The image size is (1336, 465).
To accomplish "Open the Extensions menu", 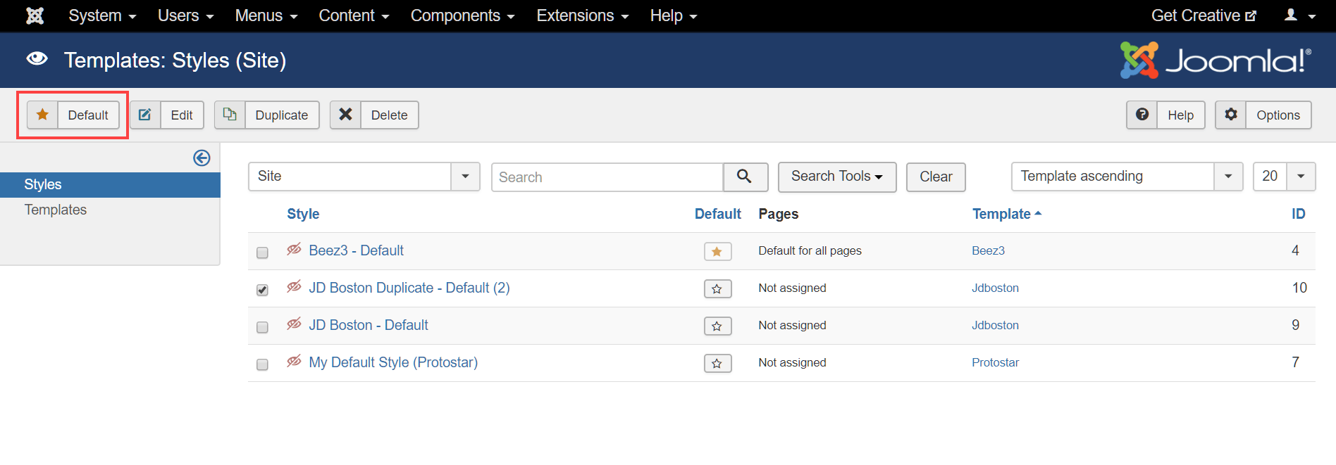I will (x=582, y=15).
